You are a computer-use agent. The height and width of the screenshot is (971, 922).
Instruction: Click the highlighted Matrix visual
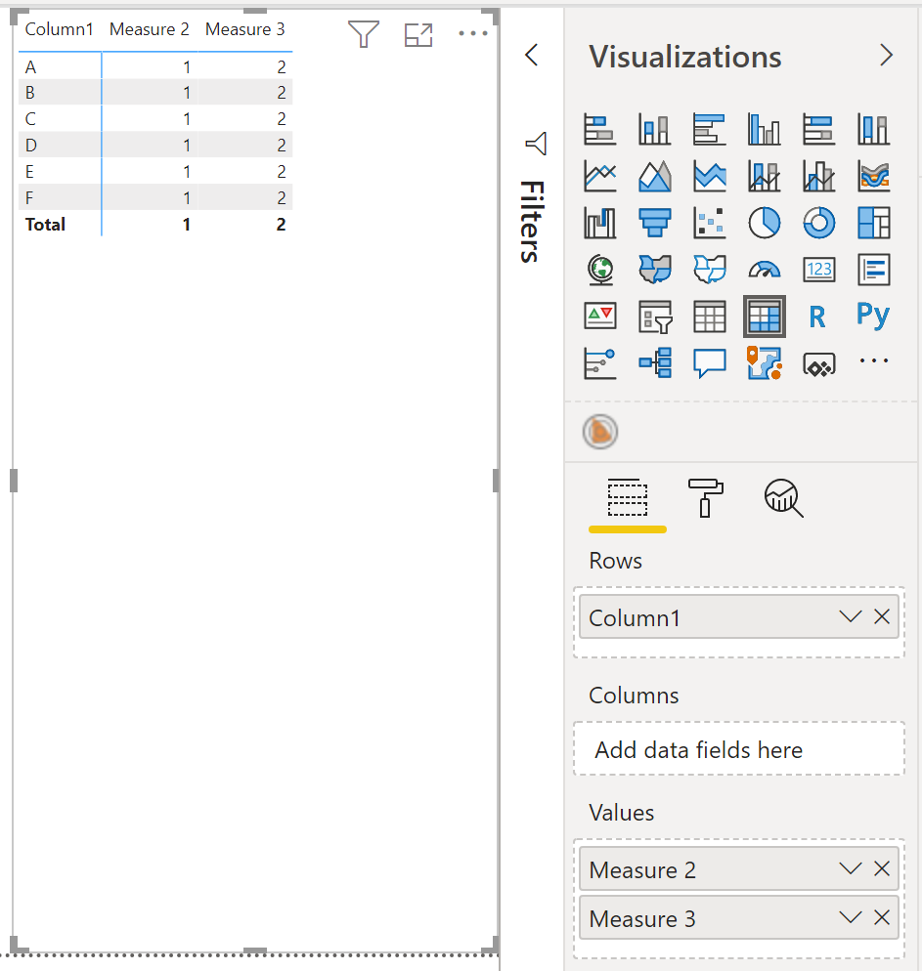764,317
